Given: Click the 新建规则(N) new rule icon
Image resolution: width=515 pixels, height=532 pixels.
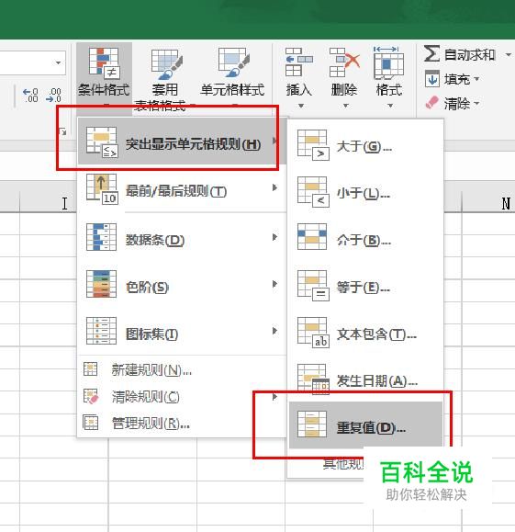Looking at the screenshot, I should (91, 368).
